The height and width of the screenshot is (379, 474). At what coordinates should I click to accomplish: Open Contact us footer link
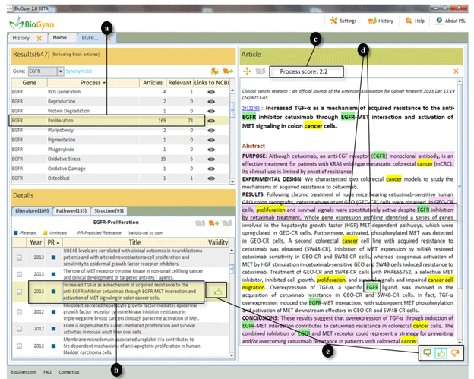69,372
